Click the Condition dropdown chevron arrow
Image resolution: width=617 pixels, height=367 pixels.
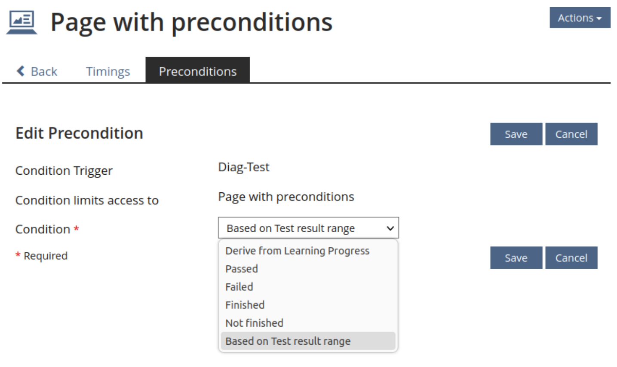[x=390, y=228]
